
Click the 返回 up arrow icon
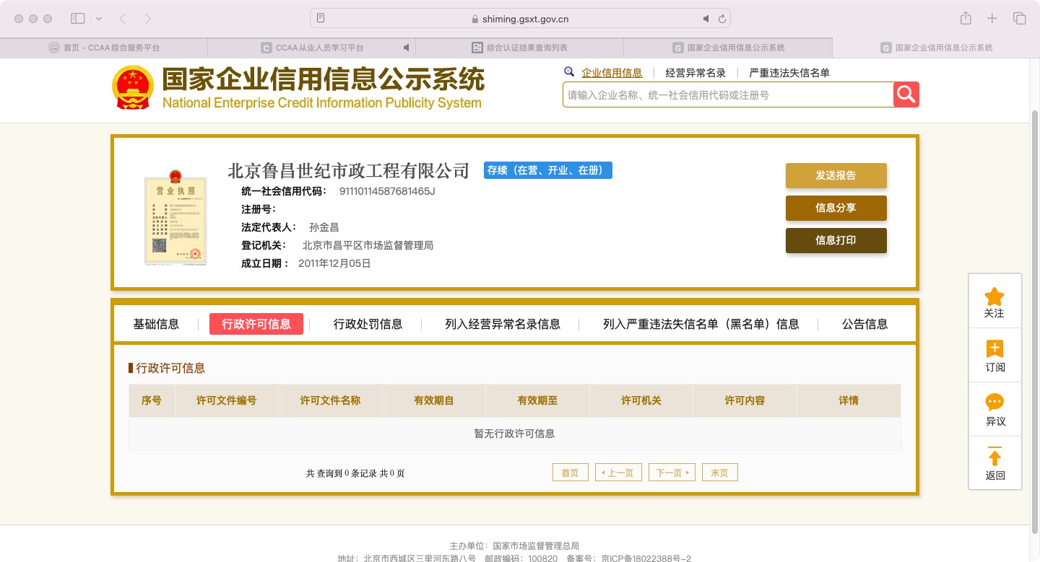pos(994,457)
